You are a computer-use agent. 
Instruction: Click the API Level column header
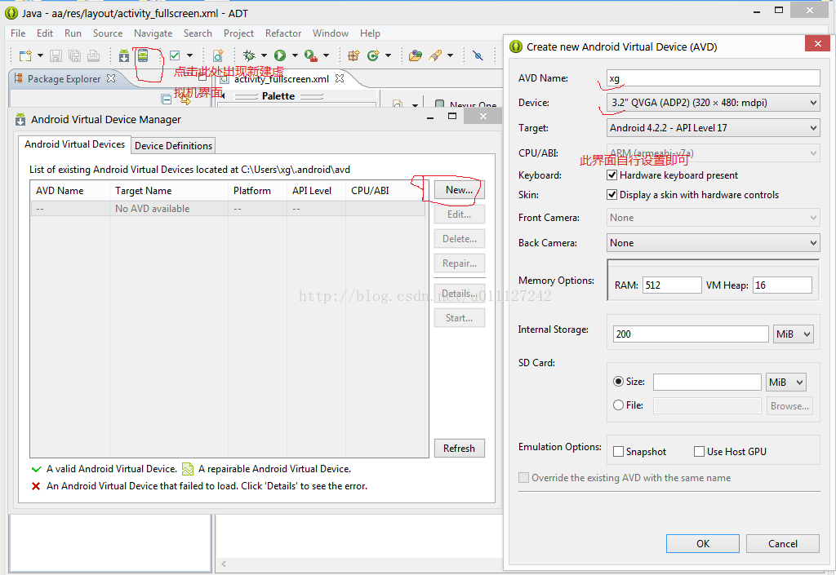pos(316,191)
